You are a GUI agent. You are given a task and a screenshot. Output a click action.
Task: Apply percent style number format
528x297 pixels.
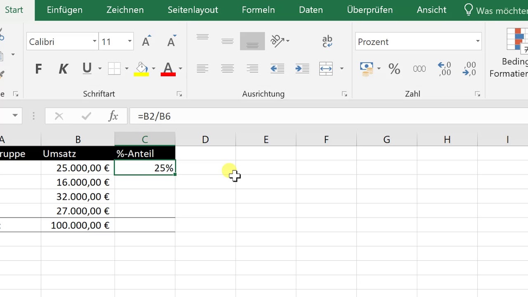[394, 68]
